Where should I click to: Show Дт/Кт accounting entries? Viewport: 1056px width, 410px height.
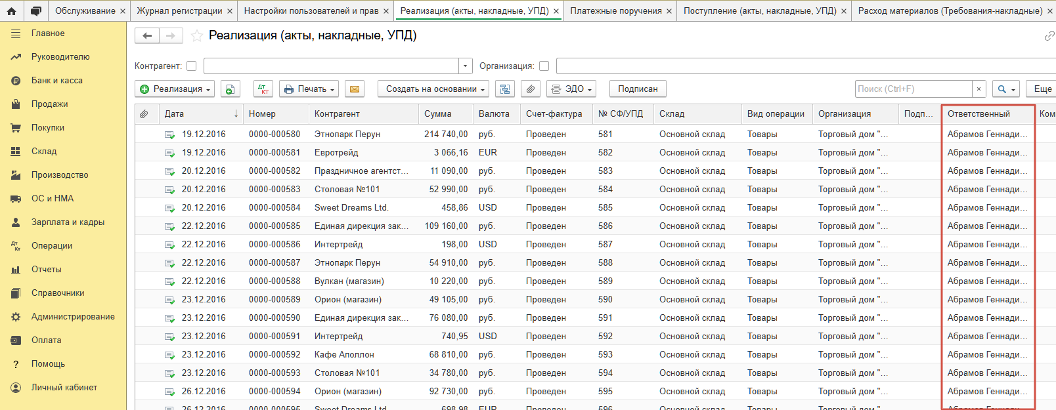pos(263,89)
